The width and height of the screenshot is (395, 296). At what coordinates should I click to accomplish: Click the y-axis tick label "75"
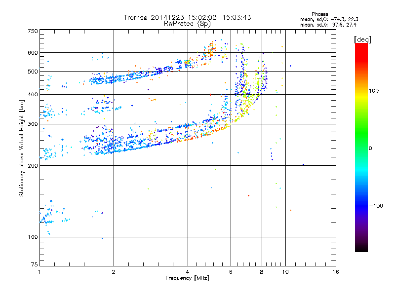tap(35, 264)
